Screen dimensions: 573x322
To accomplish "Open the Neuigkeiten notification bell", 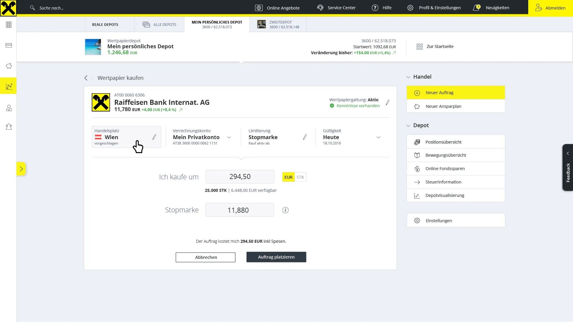I will [476, 8].
